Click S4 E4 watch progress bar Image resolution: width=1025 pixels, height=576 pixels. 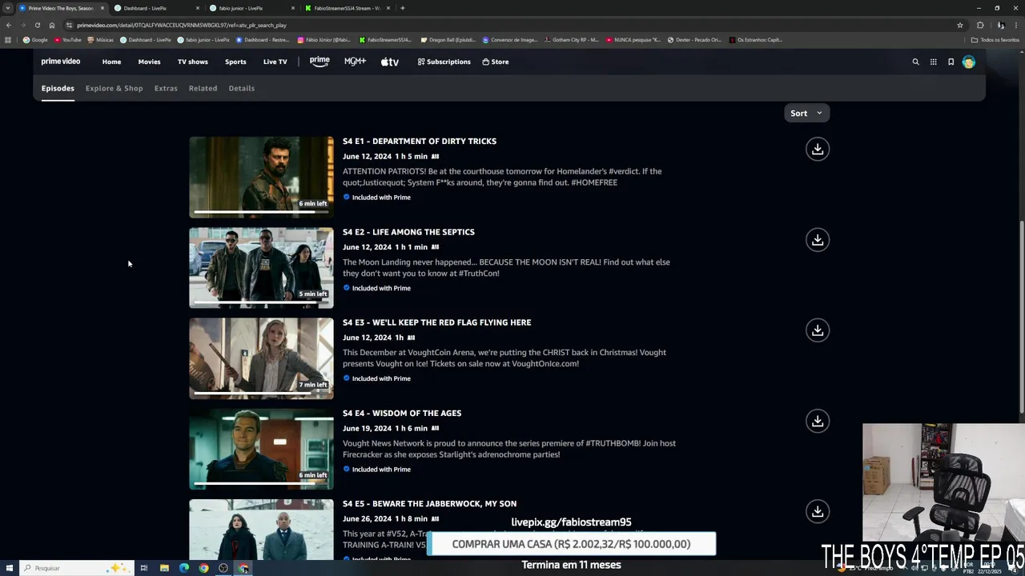(260, 484)
